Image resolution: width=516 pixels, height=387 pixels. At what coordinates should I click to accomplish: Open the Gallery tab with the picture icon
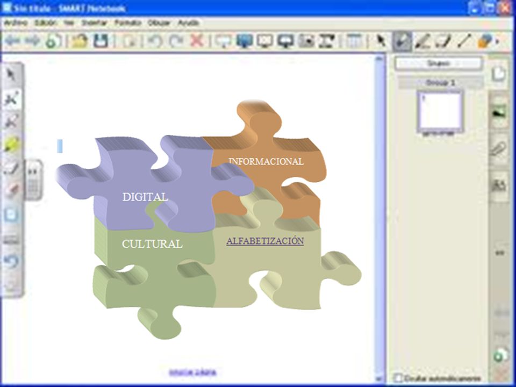pyautogui.click(x=499, y=113)
